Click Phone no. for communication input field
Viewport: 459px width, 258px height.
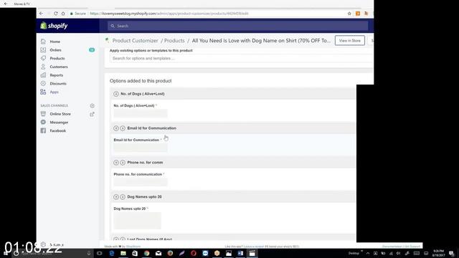click(141, 182)
